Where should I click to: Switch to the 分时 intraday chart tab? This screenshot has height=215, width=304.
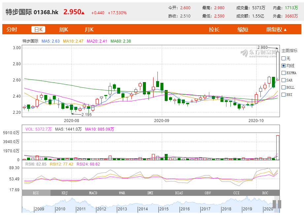point(12,29)
